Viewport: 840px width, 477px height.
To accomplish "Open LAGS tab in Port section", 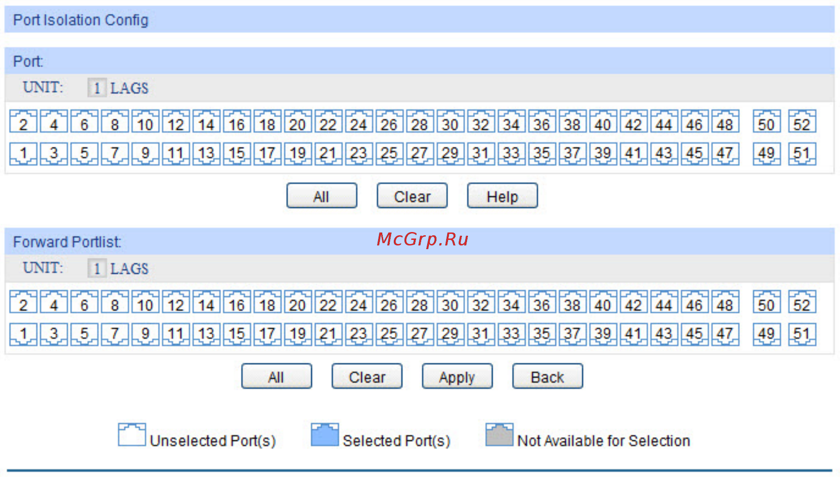I will [x=129, y=88].
